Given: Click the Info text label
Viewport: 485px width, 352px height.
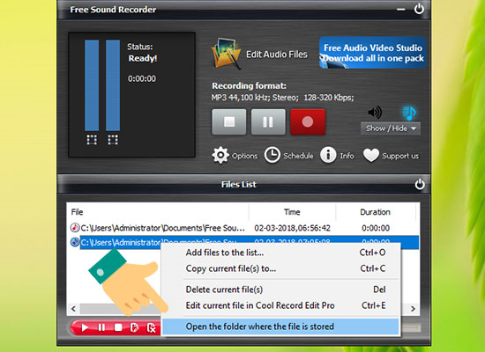Looking at the screenshot, I should [347, 156].
